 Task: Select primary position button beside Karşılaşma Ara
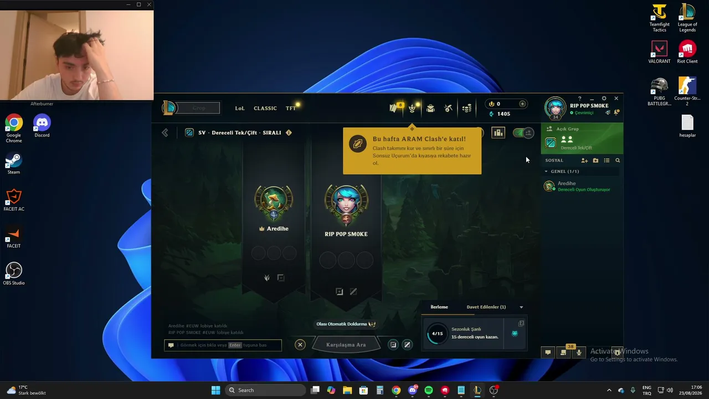click(393, 345)
